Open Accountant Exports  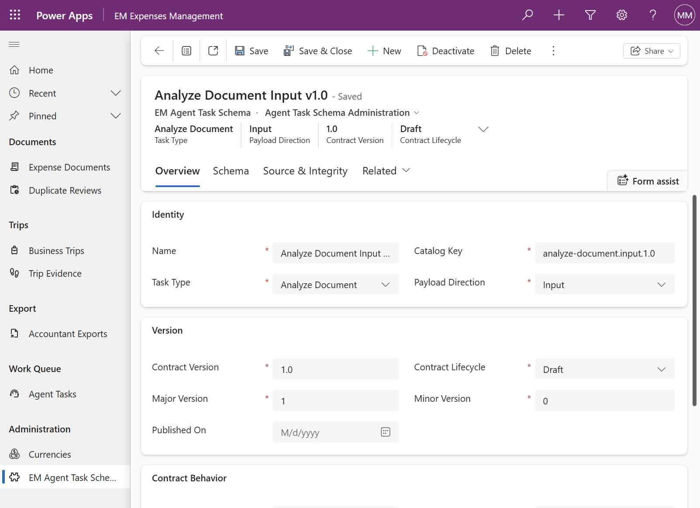pyautogui.click(x=65, y=334)
